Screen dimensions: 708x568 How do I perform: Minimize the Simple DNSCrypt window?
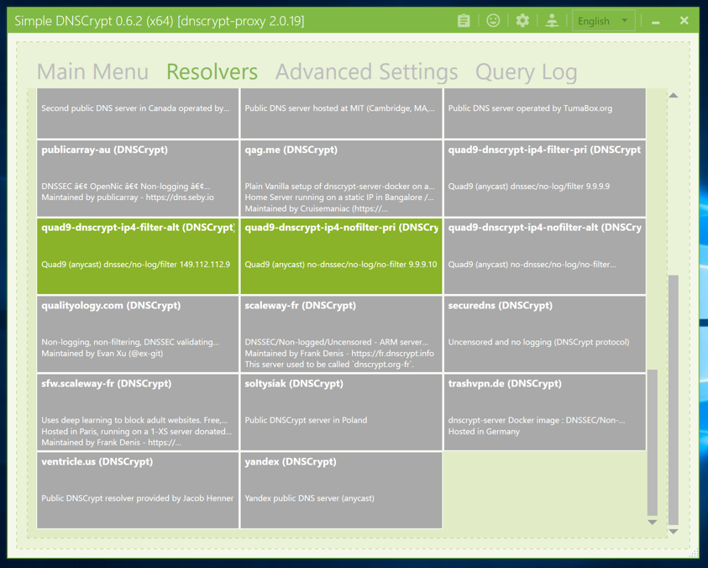point(656,21)
